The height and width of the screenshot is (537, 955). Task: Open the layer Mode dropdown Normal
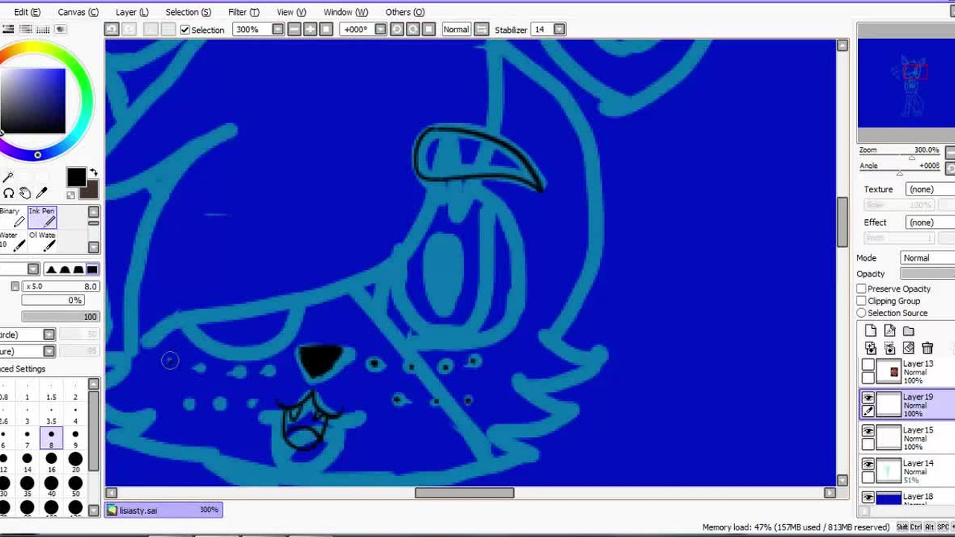927,258
